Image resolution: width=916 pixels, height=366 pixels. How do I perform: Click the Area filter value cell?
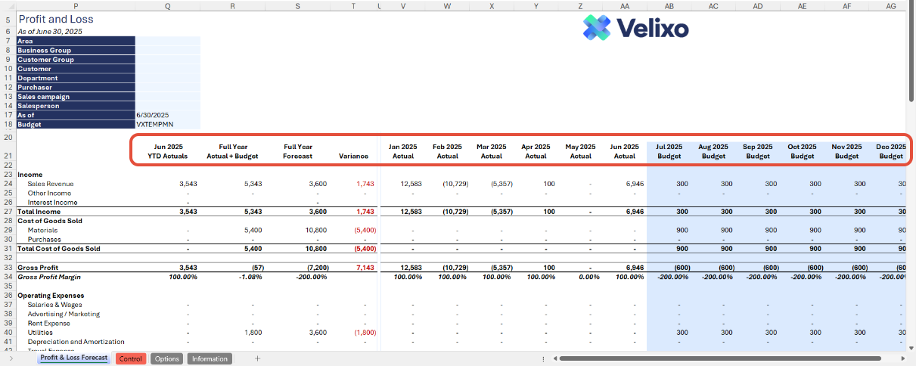tap(168, 41)
